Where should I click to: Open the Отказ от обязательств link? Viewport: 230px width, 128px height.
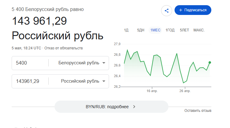point(63,48)
